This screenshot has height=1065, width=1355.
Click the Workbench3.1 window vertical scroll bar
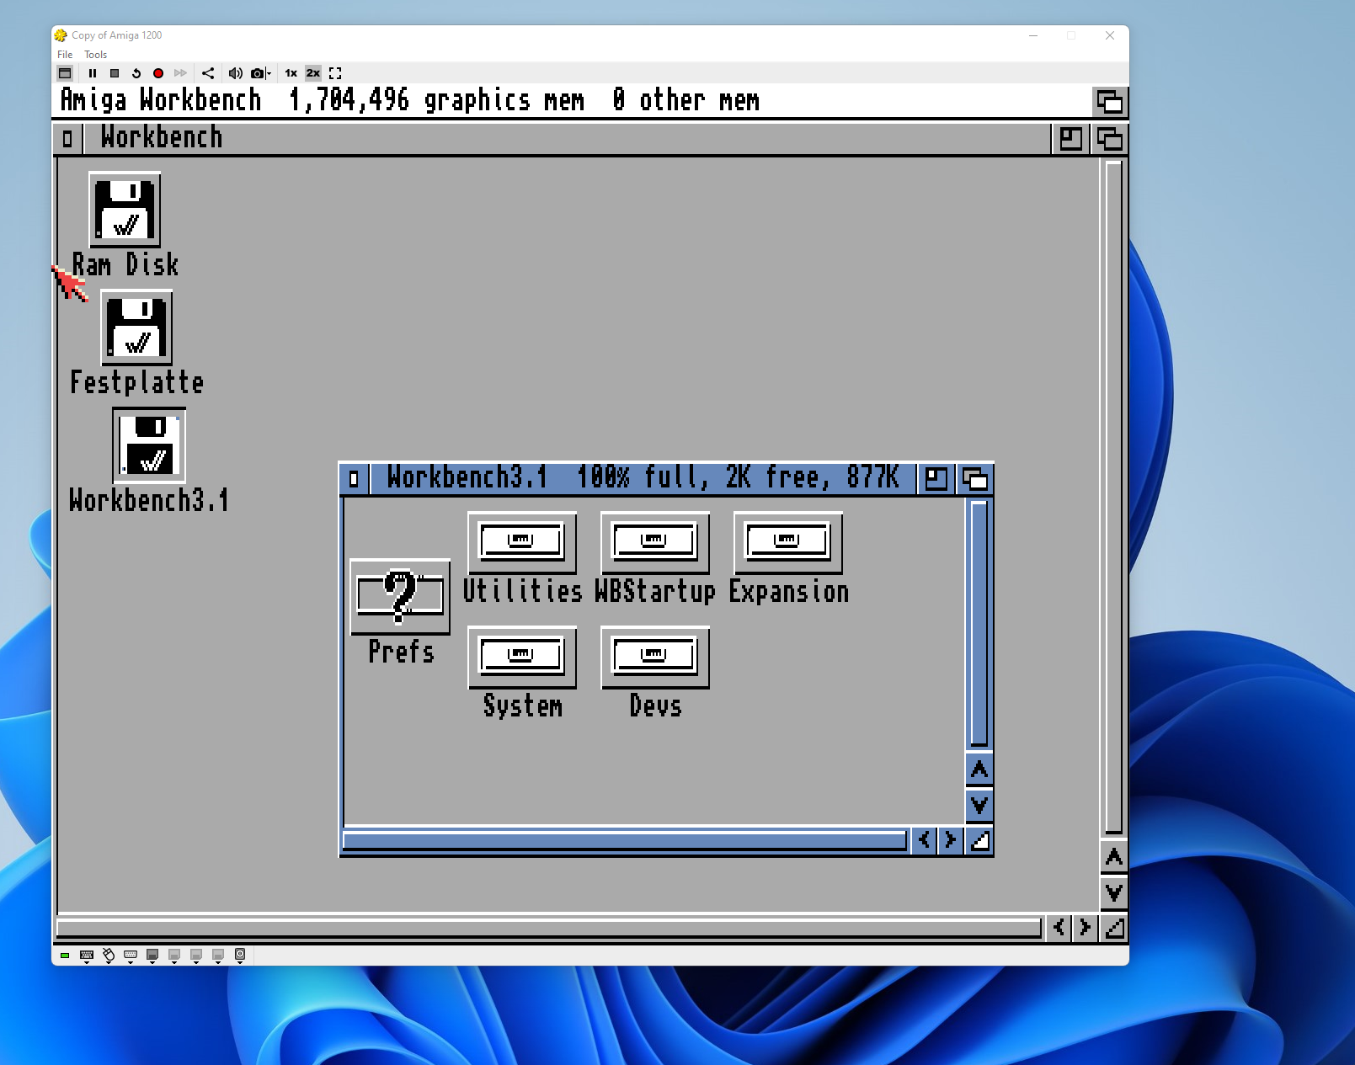pos(979,624)
